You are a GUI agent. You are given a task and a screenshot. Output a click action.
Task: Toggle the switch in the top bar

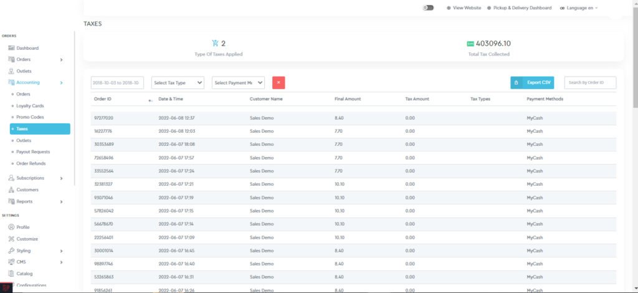pos(428,8)
